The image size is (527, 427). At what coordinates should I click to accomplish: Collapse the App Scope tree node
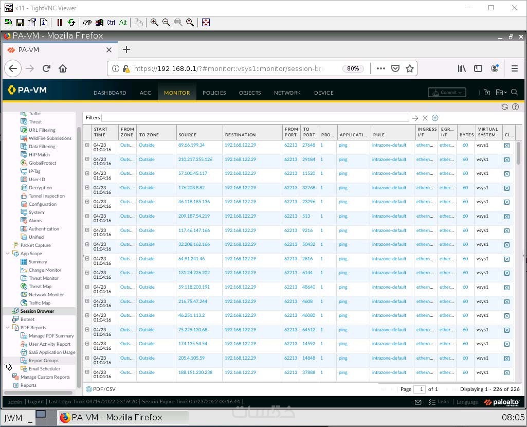click(7, 254)
